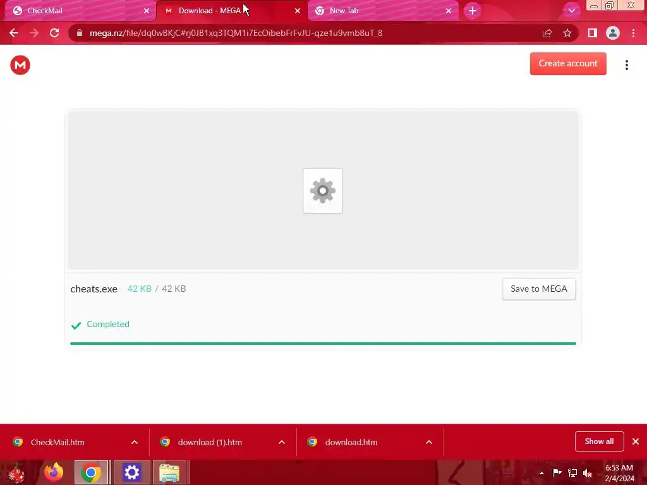Share this page via share icon
Image resolution: width=647 pixels, height=485 pixels.
547,33
